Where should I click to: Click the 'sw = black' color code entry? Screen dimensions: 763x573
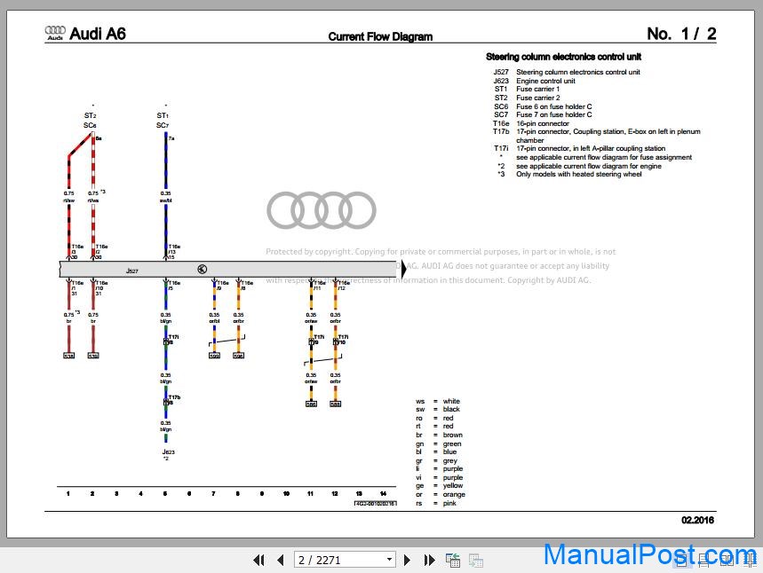(x=438, y=409)
